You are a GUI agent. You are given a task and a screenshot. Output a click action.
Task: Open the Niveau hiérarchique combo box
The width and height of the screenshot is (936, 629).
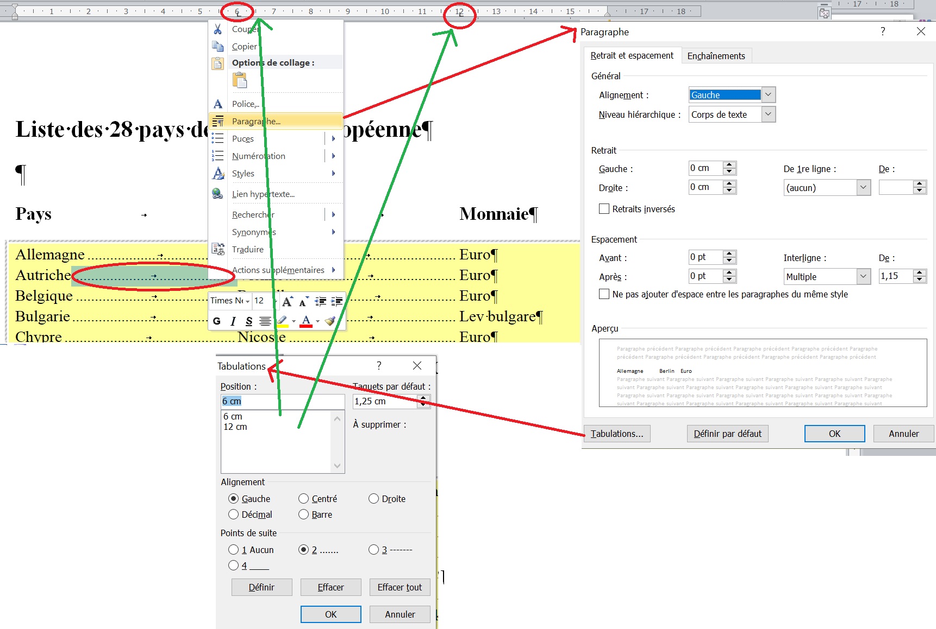[767, 115]
